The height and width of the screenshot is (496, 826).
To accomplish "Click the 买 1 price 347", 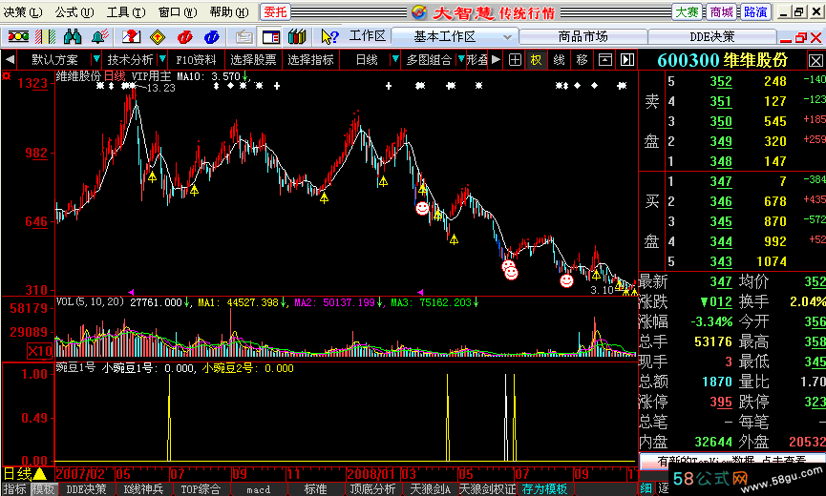I will [x=721, y=181].
